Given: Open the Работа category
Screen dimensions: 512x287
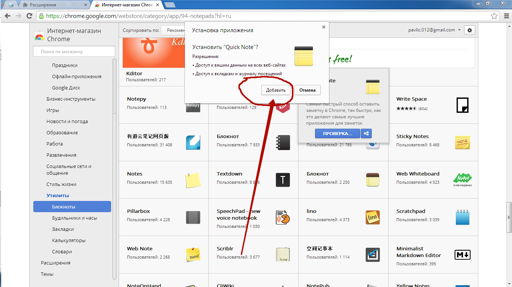Looking at the screenshot, I should (55, 144).
